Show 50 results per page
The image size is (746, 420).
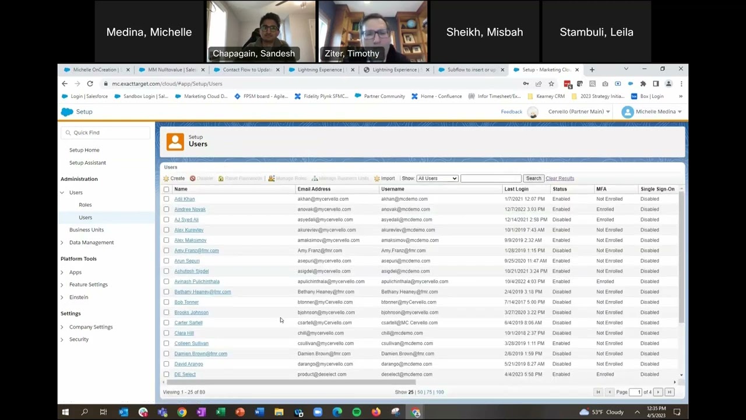(x=420, y=392)
